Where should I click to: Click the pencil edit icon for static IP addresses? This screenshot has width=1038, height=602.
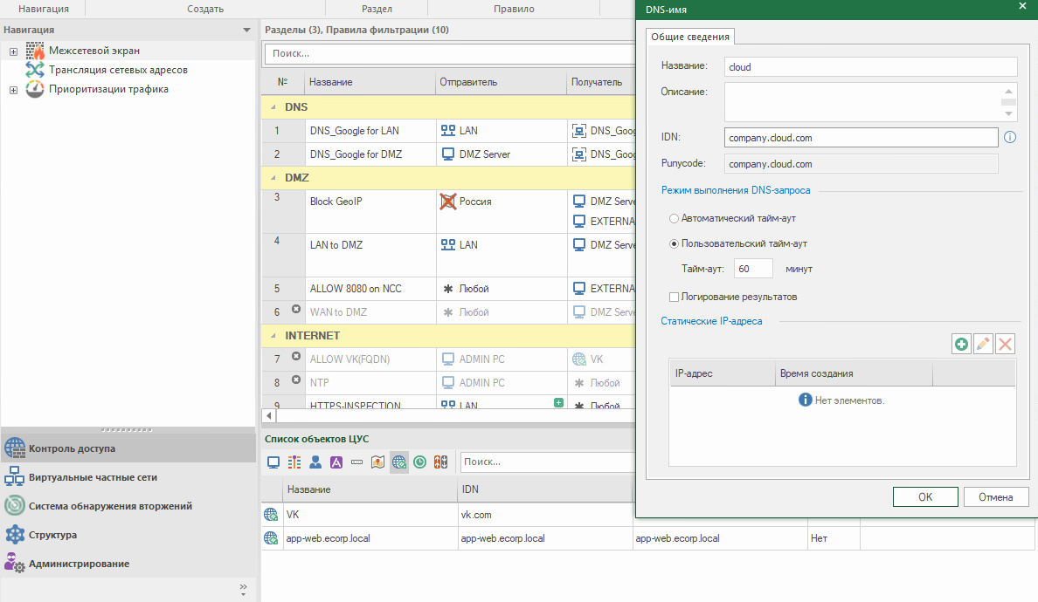(983, 344)
